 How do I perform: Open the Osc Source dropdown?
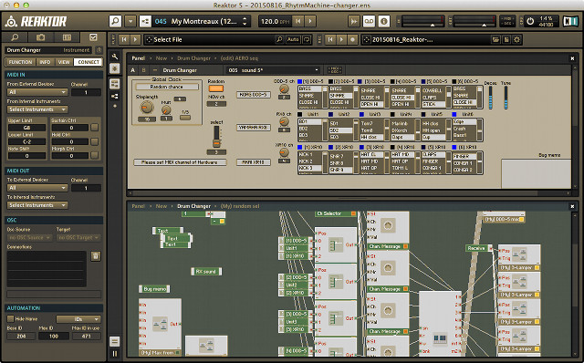30,237
